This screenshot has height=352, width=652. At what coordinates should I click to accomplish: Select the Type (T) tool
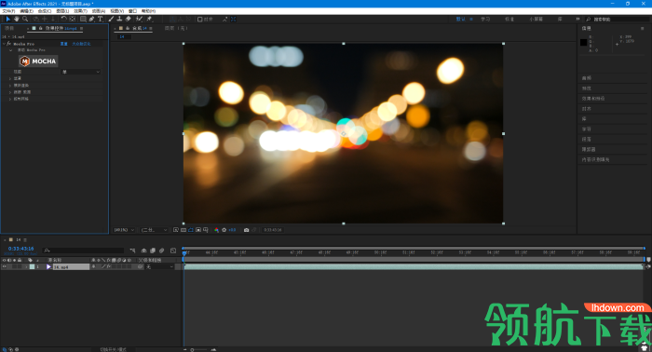(x=101, y=20)
